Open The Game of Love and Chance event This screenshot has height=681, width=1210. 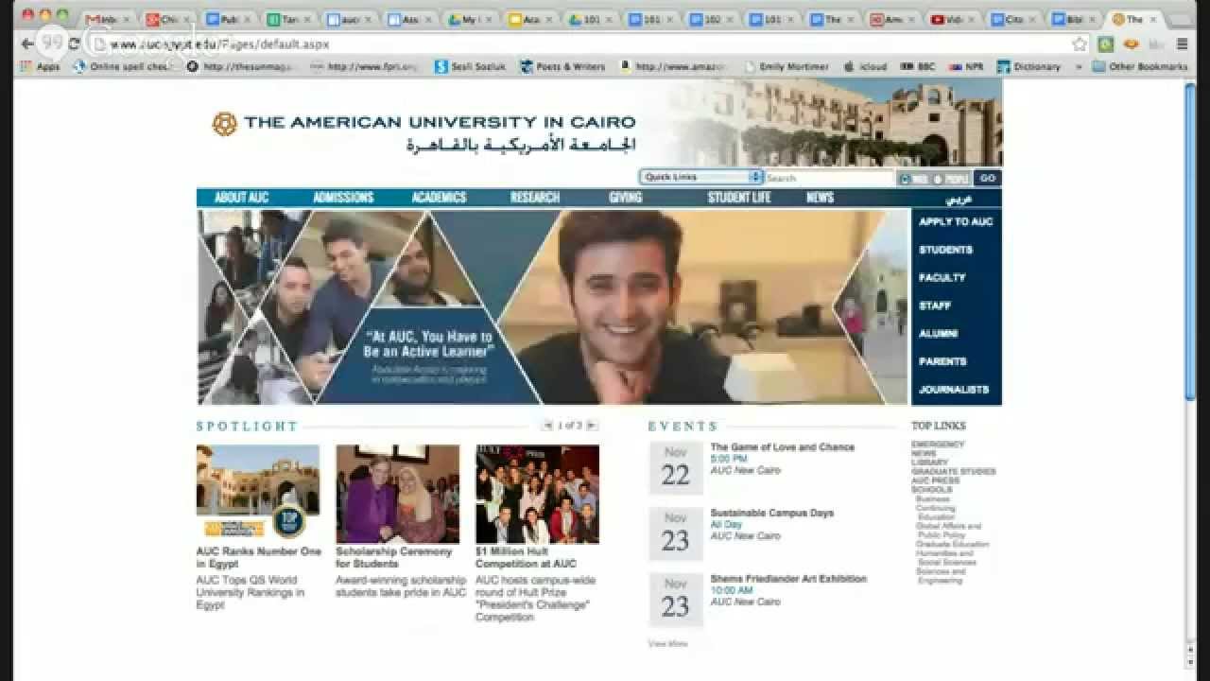click(x=782, y=447)
